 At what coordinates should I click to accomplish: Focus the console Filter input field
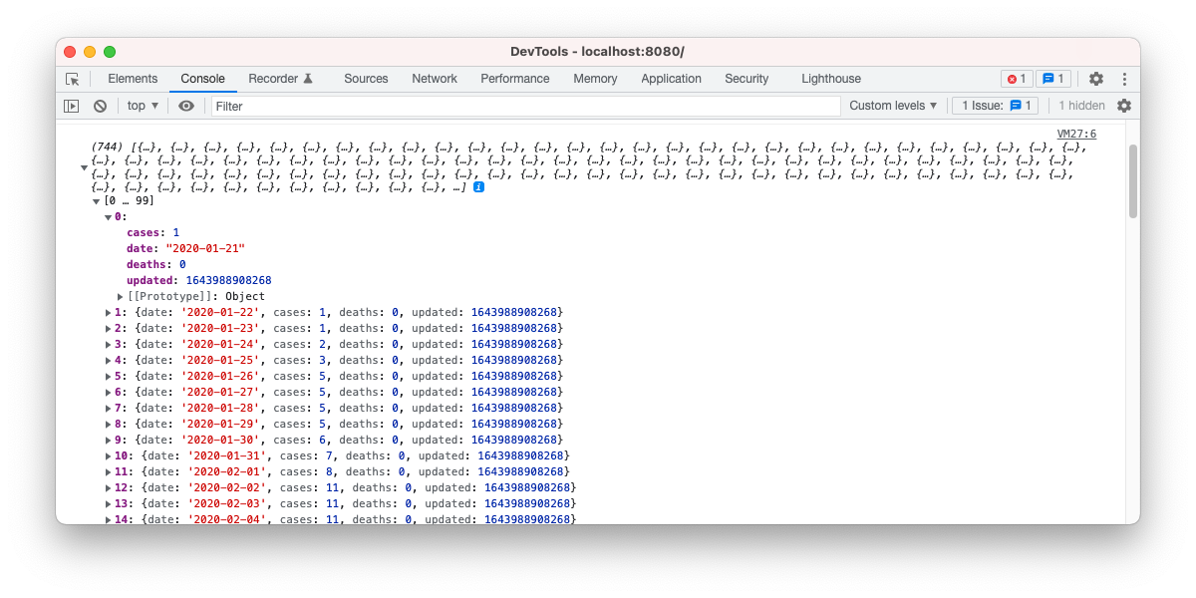pos(525,106)
